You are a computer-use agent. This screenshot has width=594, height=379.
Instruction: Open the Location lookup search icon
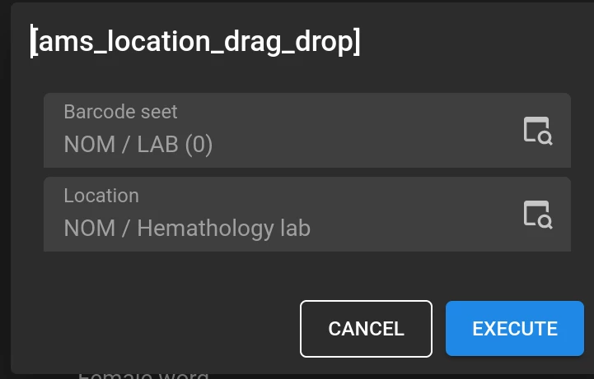[x=537, y=214]
